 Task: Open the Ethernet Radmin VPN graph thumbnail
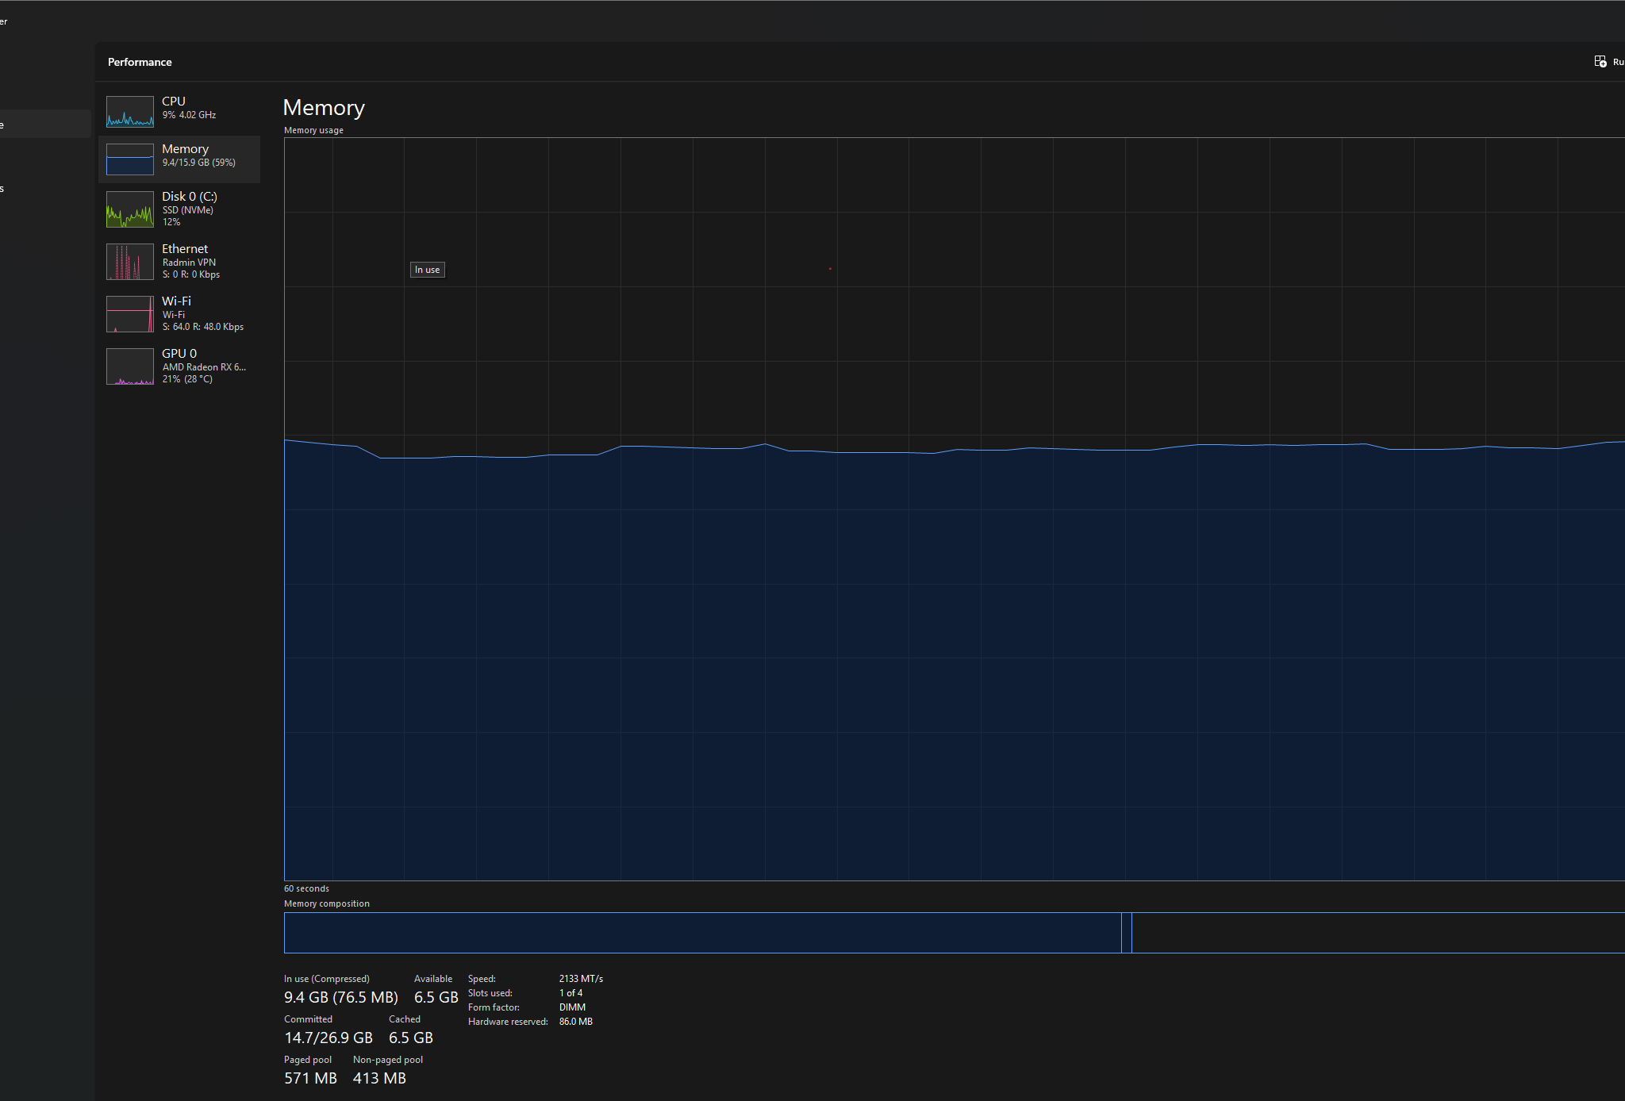coord(130,262)
